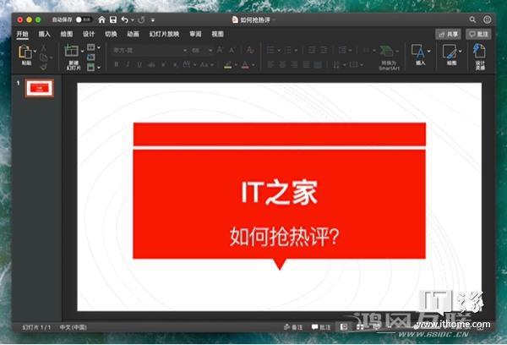Click the slide Layout icon

pyautogui.click(x=91, y=47)
